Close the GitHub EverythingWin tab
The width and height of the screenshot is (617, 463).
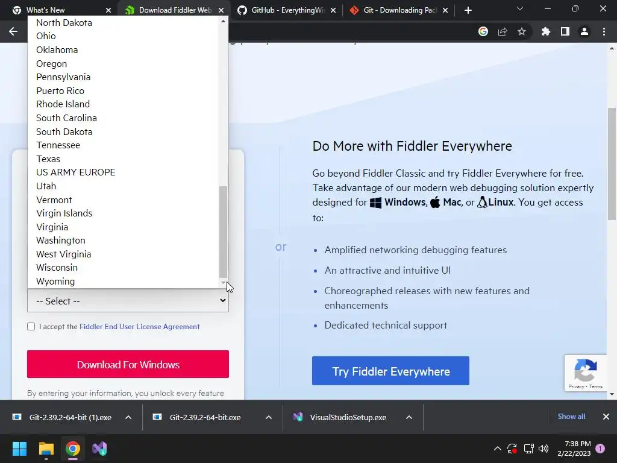[333, 10]
